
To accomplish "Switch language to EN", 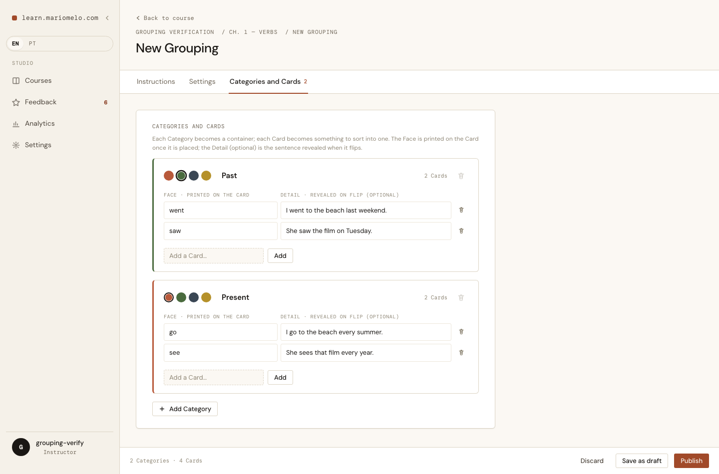I will tap(15, 43).
